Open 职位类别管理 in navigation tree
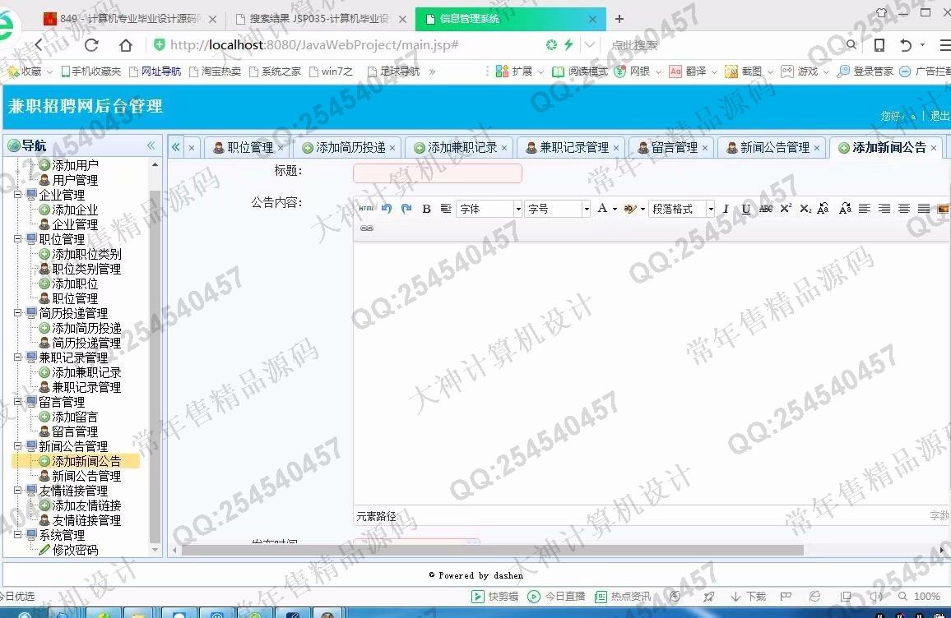The image size is (951, 618). coord(86,269)
